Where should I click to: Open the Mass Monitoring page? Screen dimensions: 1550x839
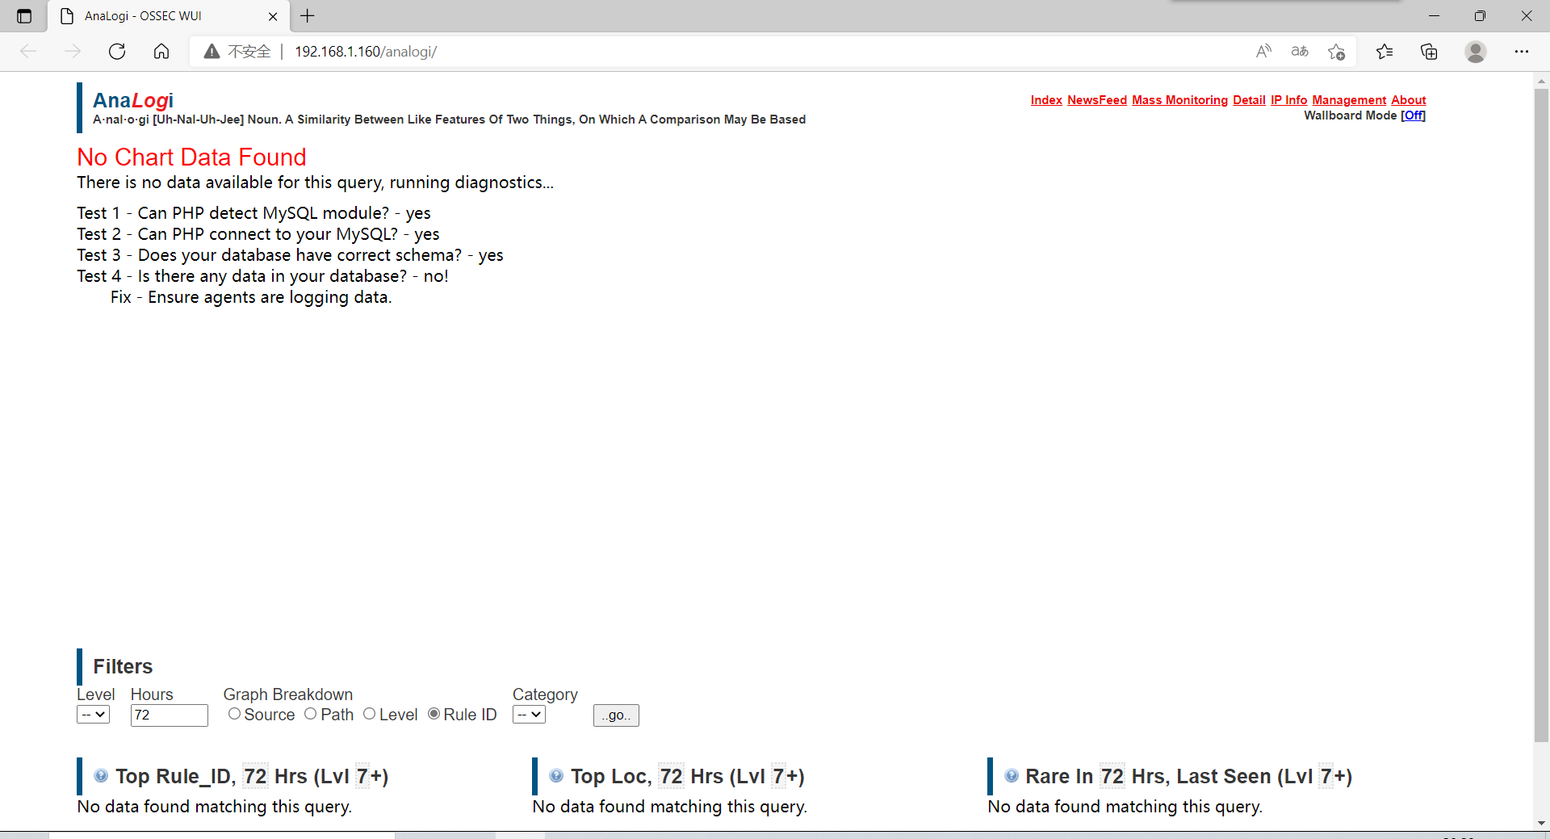tap(1179, 100)
